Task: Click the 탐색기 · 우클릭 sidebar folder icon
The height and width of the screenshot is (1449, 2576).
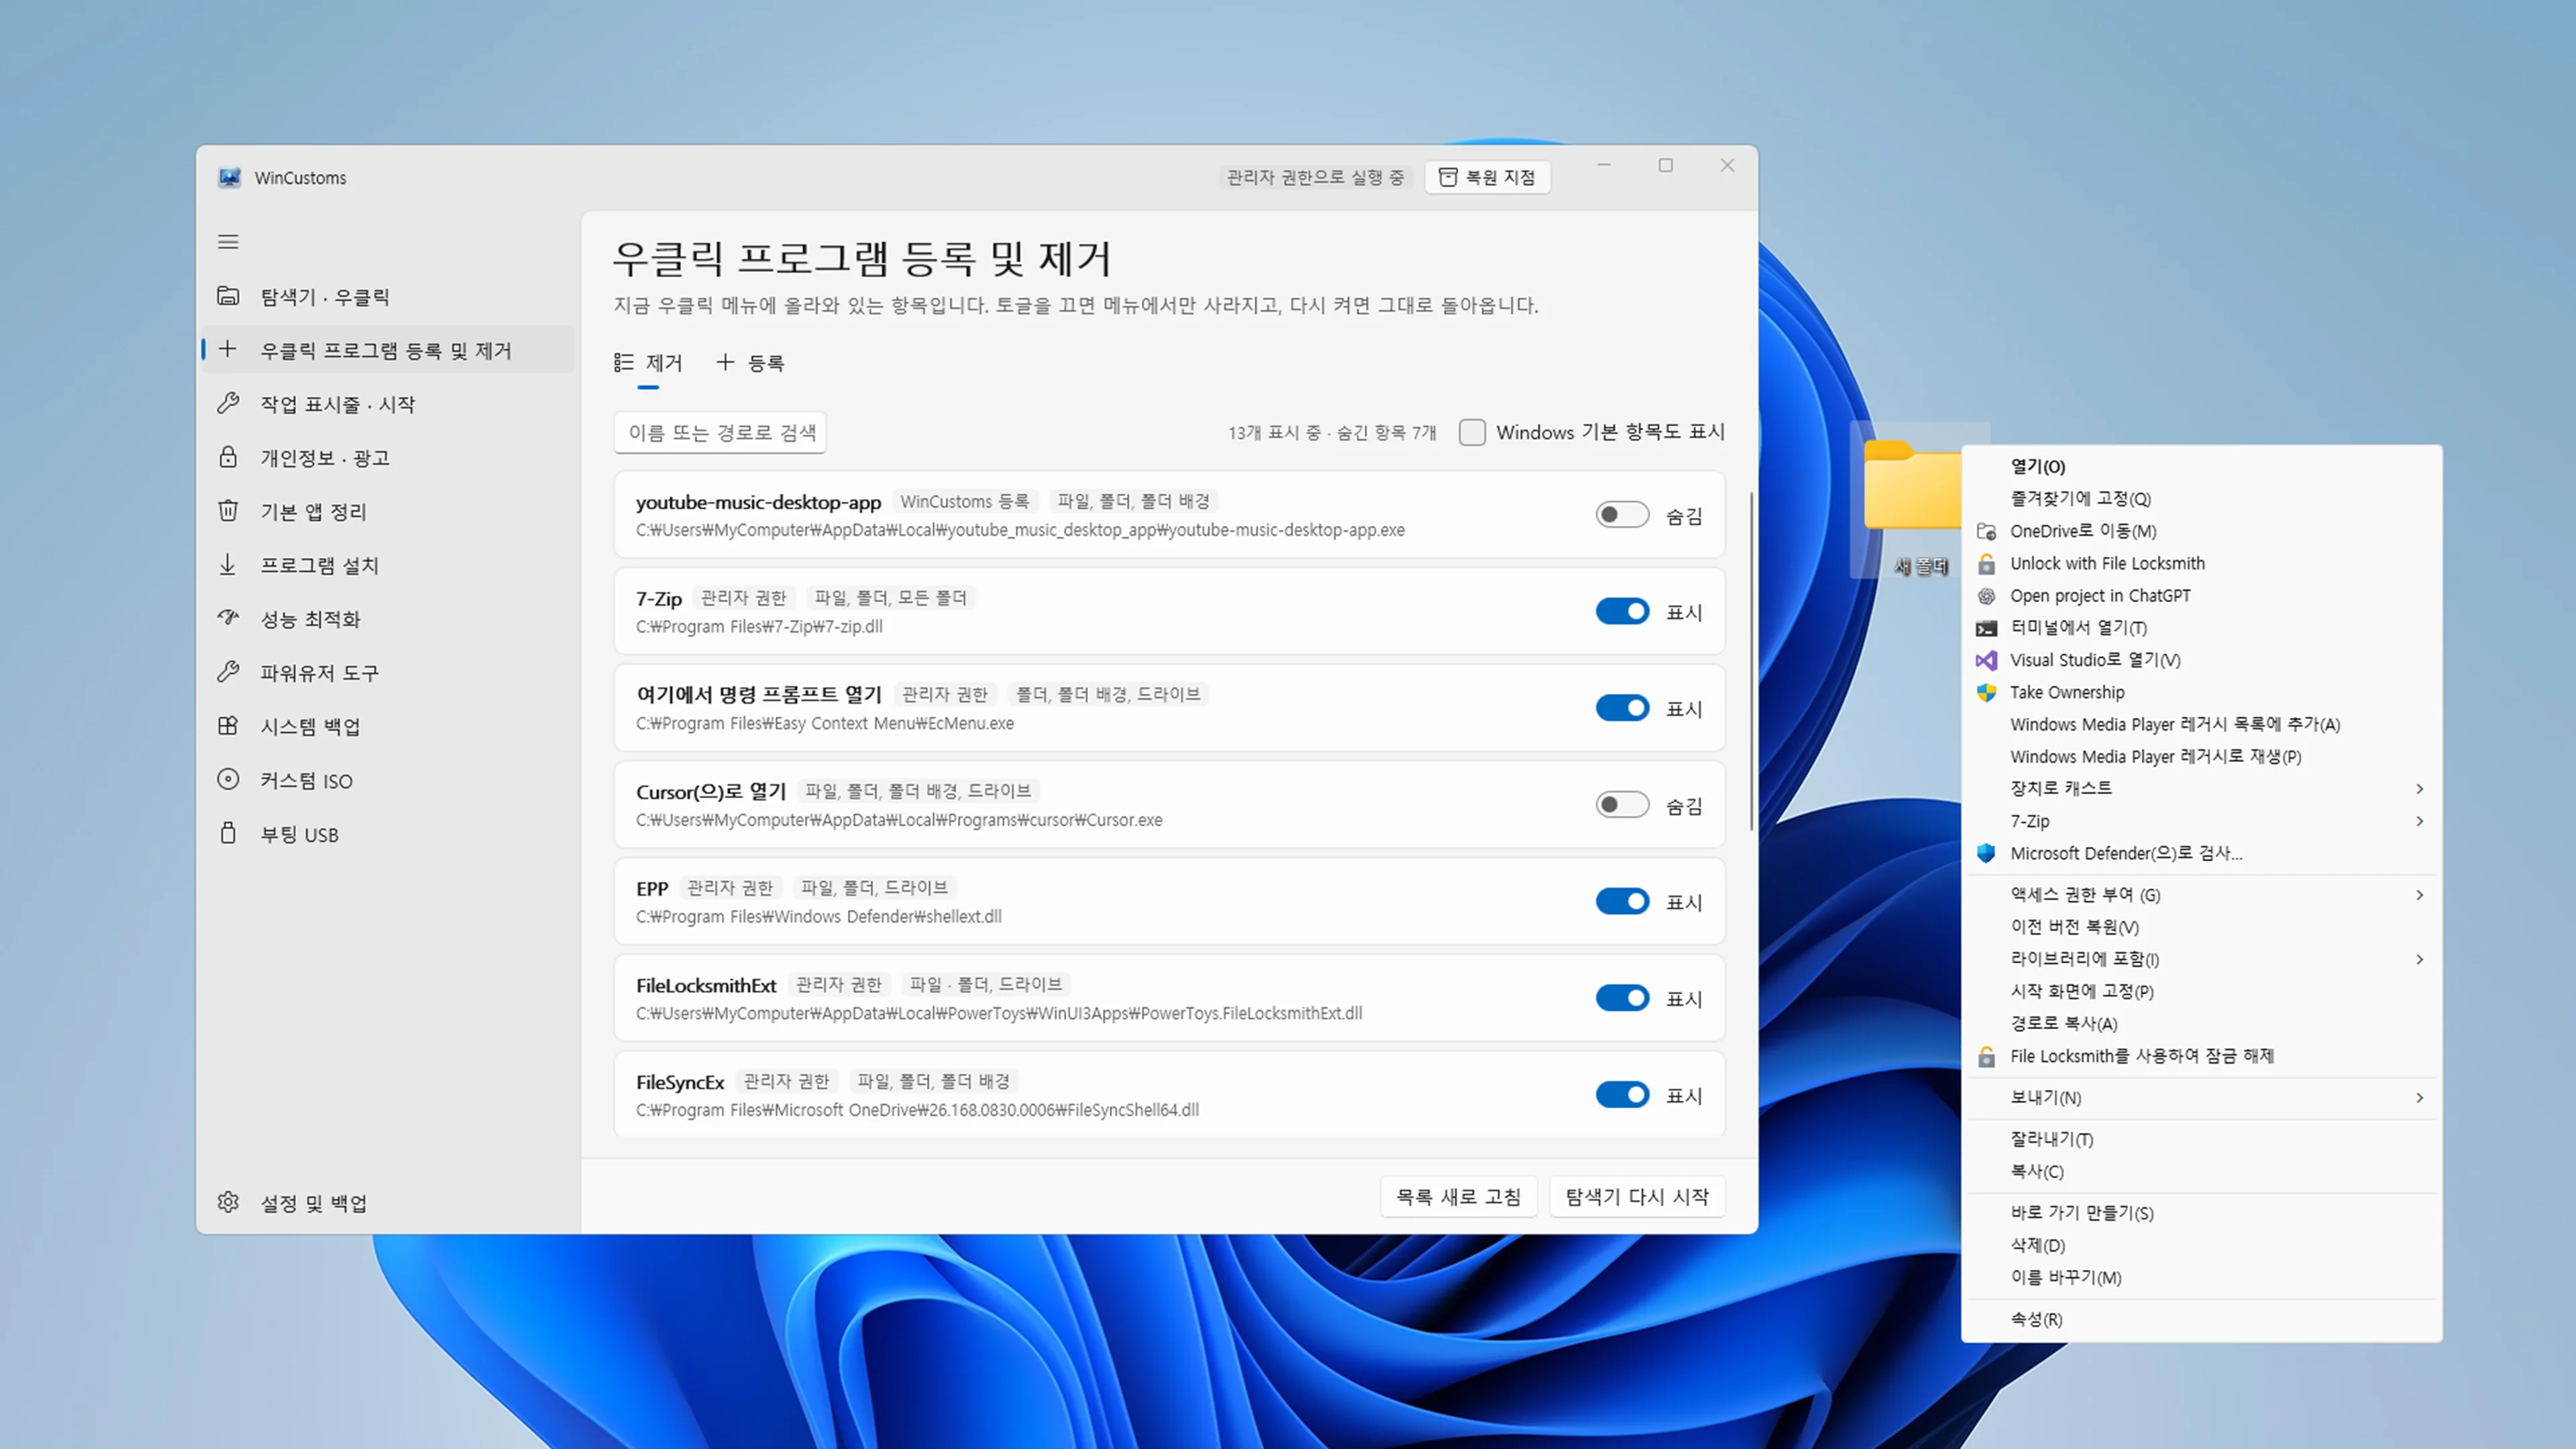Action: [228, 296]
